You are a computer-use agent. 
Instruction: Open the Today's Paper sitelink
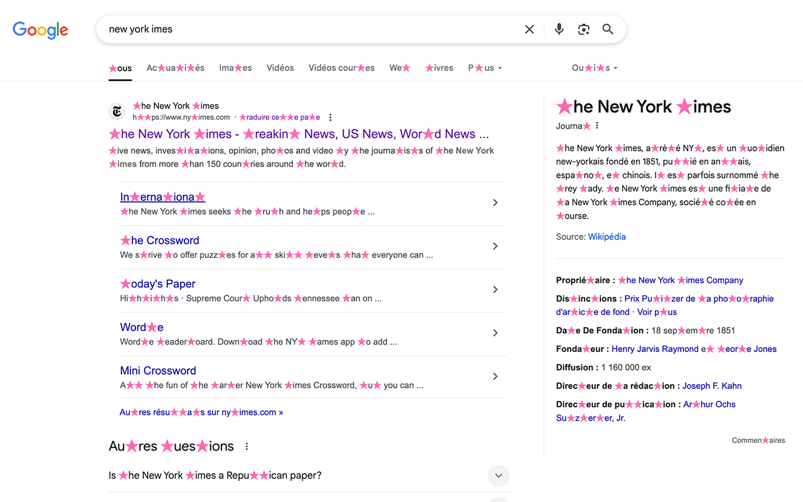pos(157,284)
